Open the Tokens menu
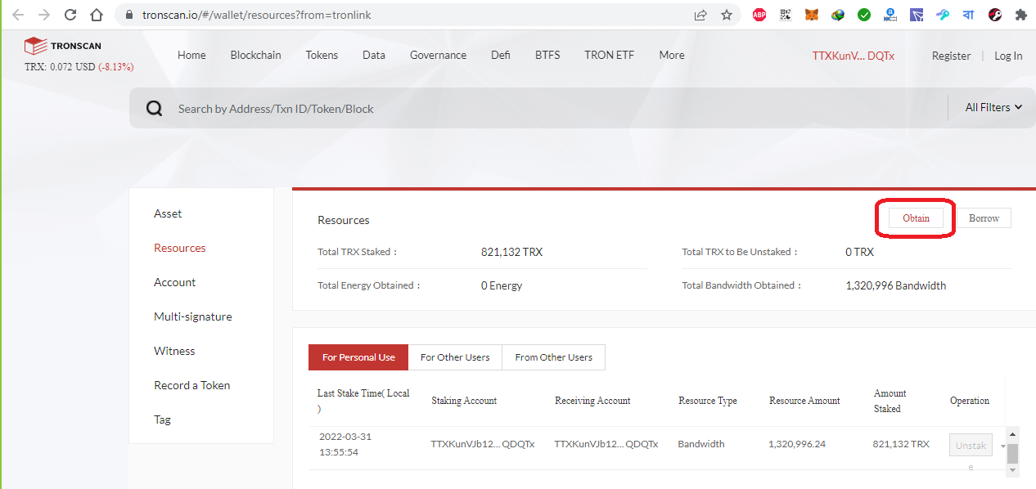 click(x=322, y=55)
